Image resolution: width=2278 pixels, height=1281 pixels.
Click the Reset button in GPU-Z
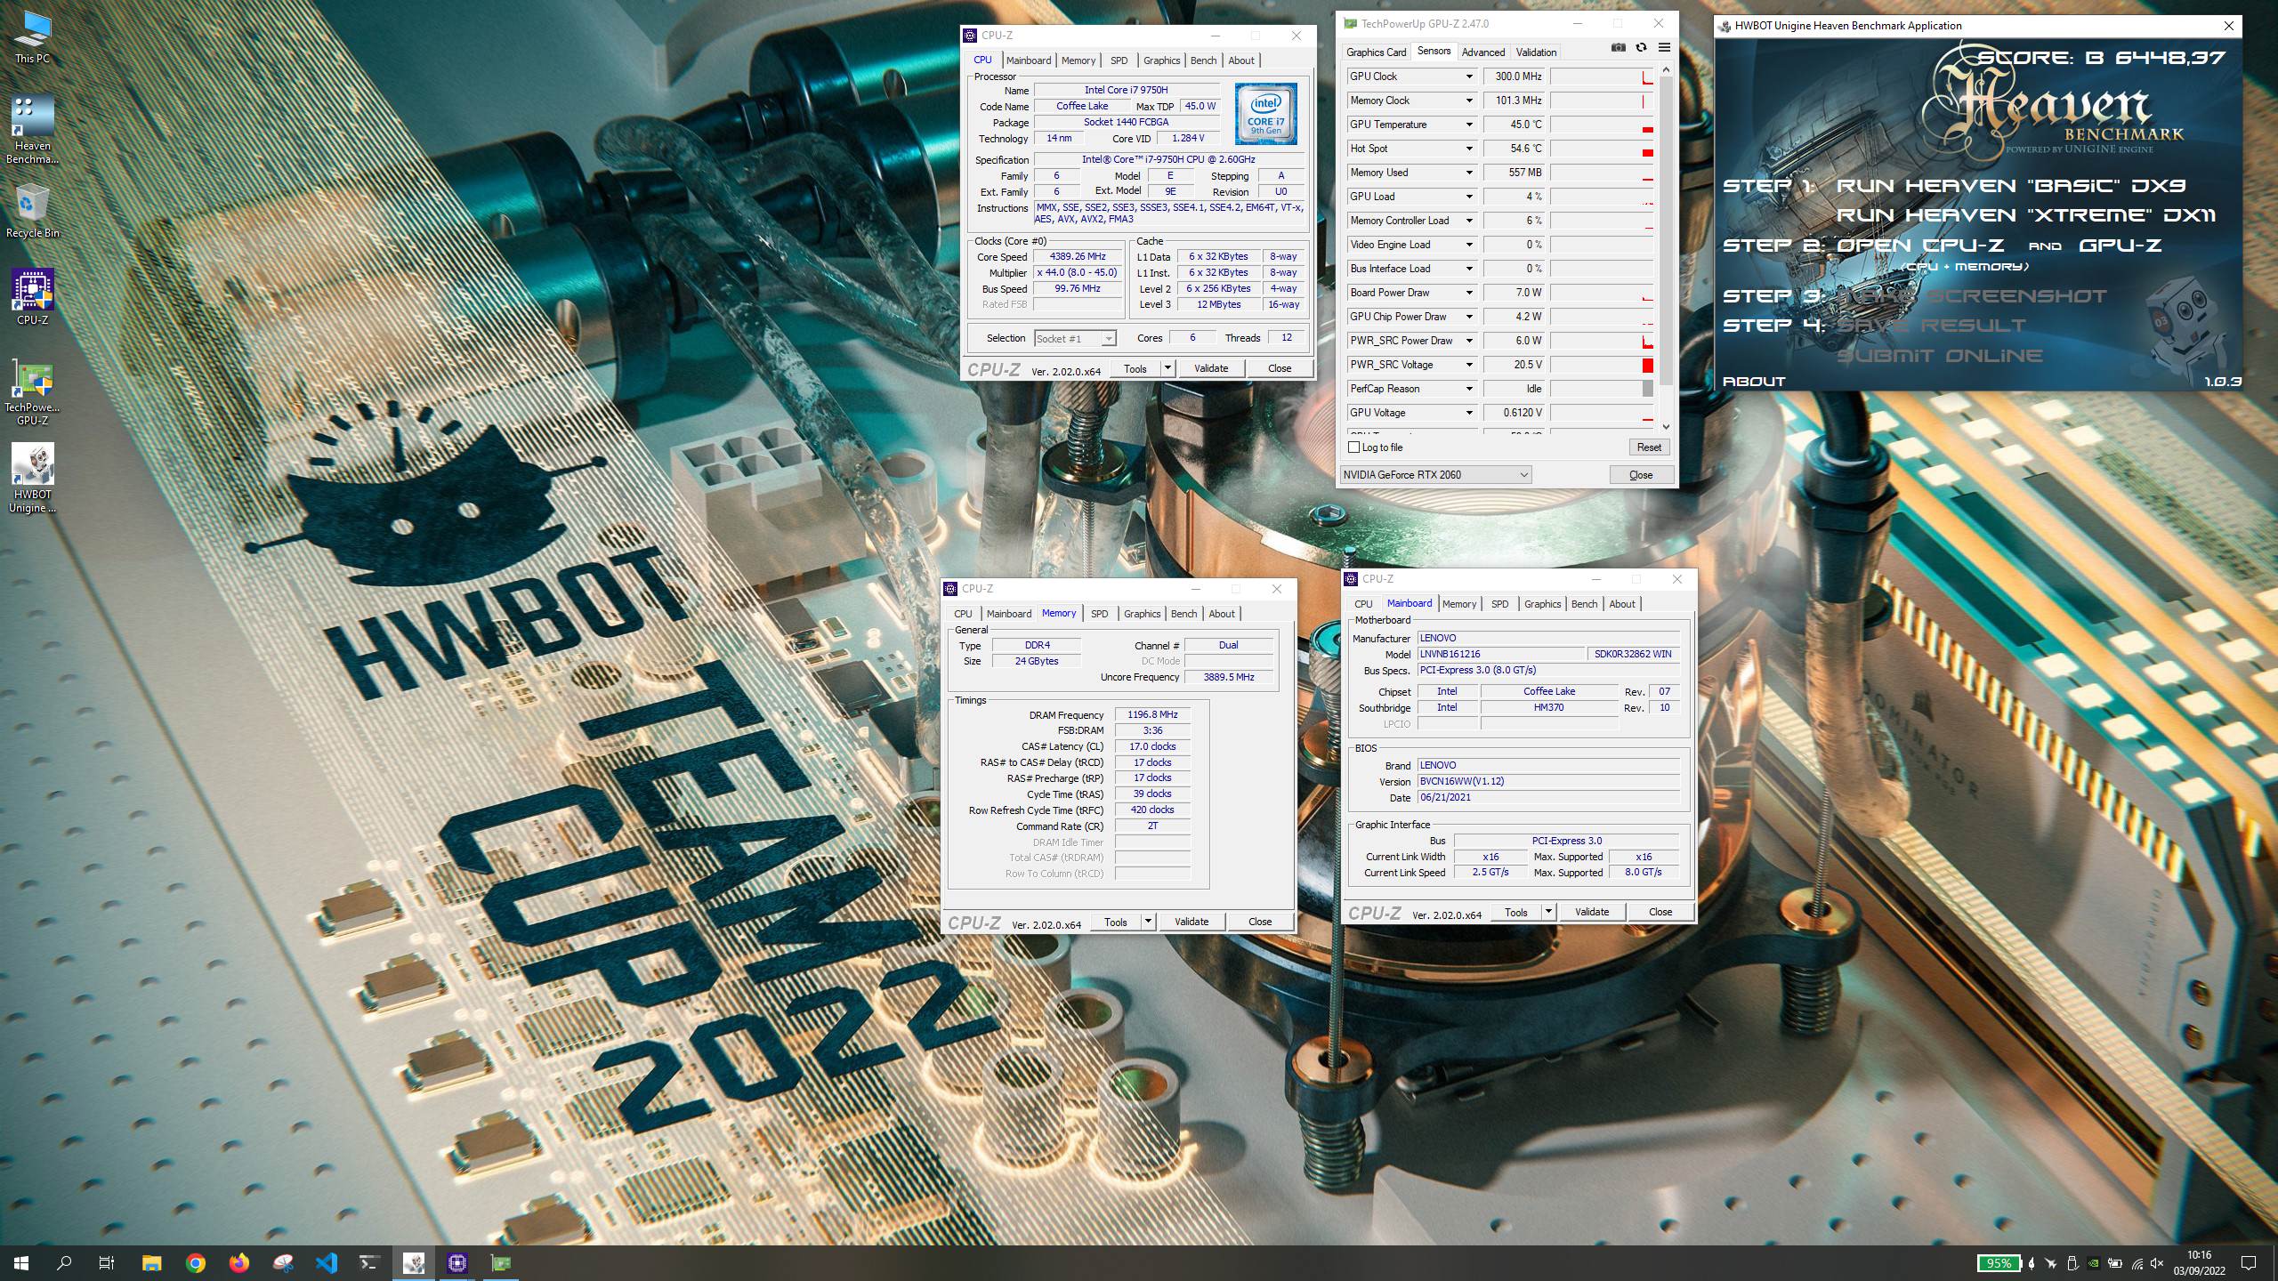(x=1649, y=447)
